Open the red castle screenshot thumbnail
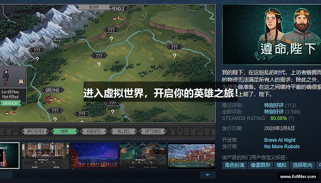321x183 pixels. tap(191, 155)
